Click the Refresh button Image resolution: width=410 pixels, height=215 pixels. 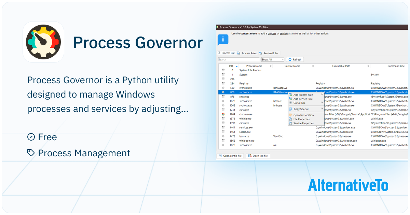pos(295,60)
